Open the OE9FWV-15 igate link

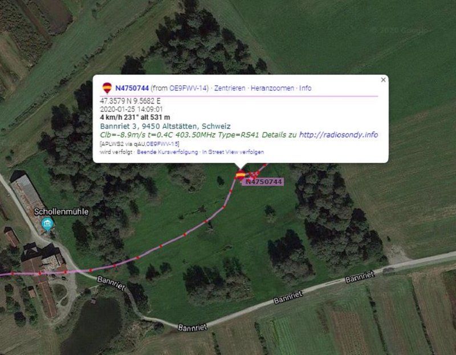coord(162,144)
